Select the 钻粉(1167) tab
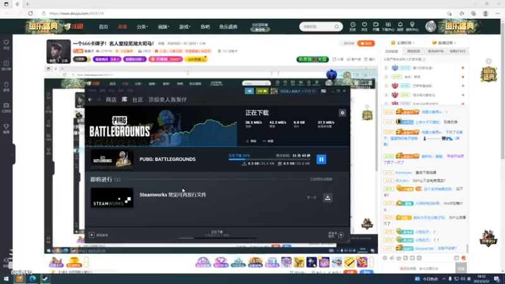 pyautogui.click(x=457, y=51)
